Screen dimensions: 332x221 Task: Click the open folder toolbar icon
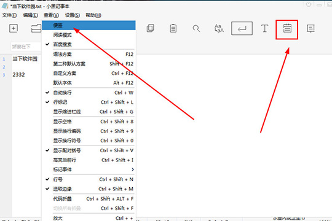pos(36,28)
